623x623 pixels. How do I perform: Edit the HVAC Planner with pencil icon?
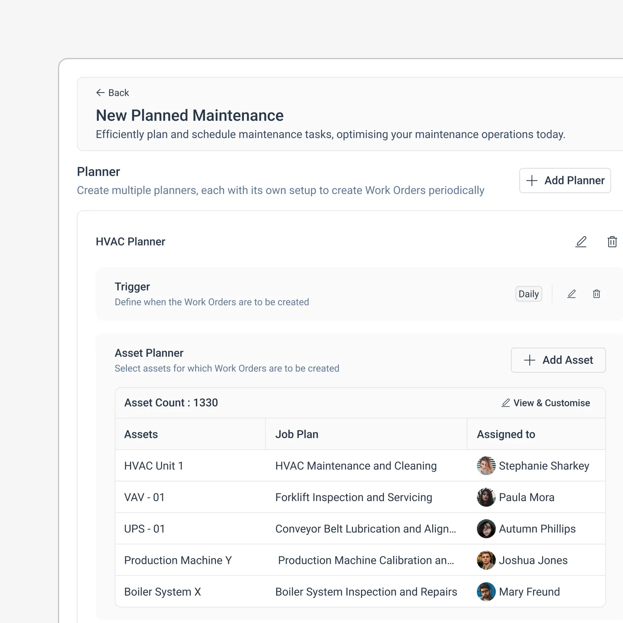pyautogui.click(x=581, y=241)
